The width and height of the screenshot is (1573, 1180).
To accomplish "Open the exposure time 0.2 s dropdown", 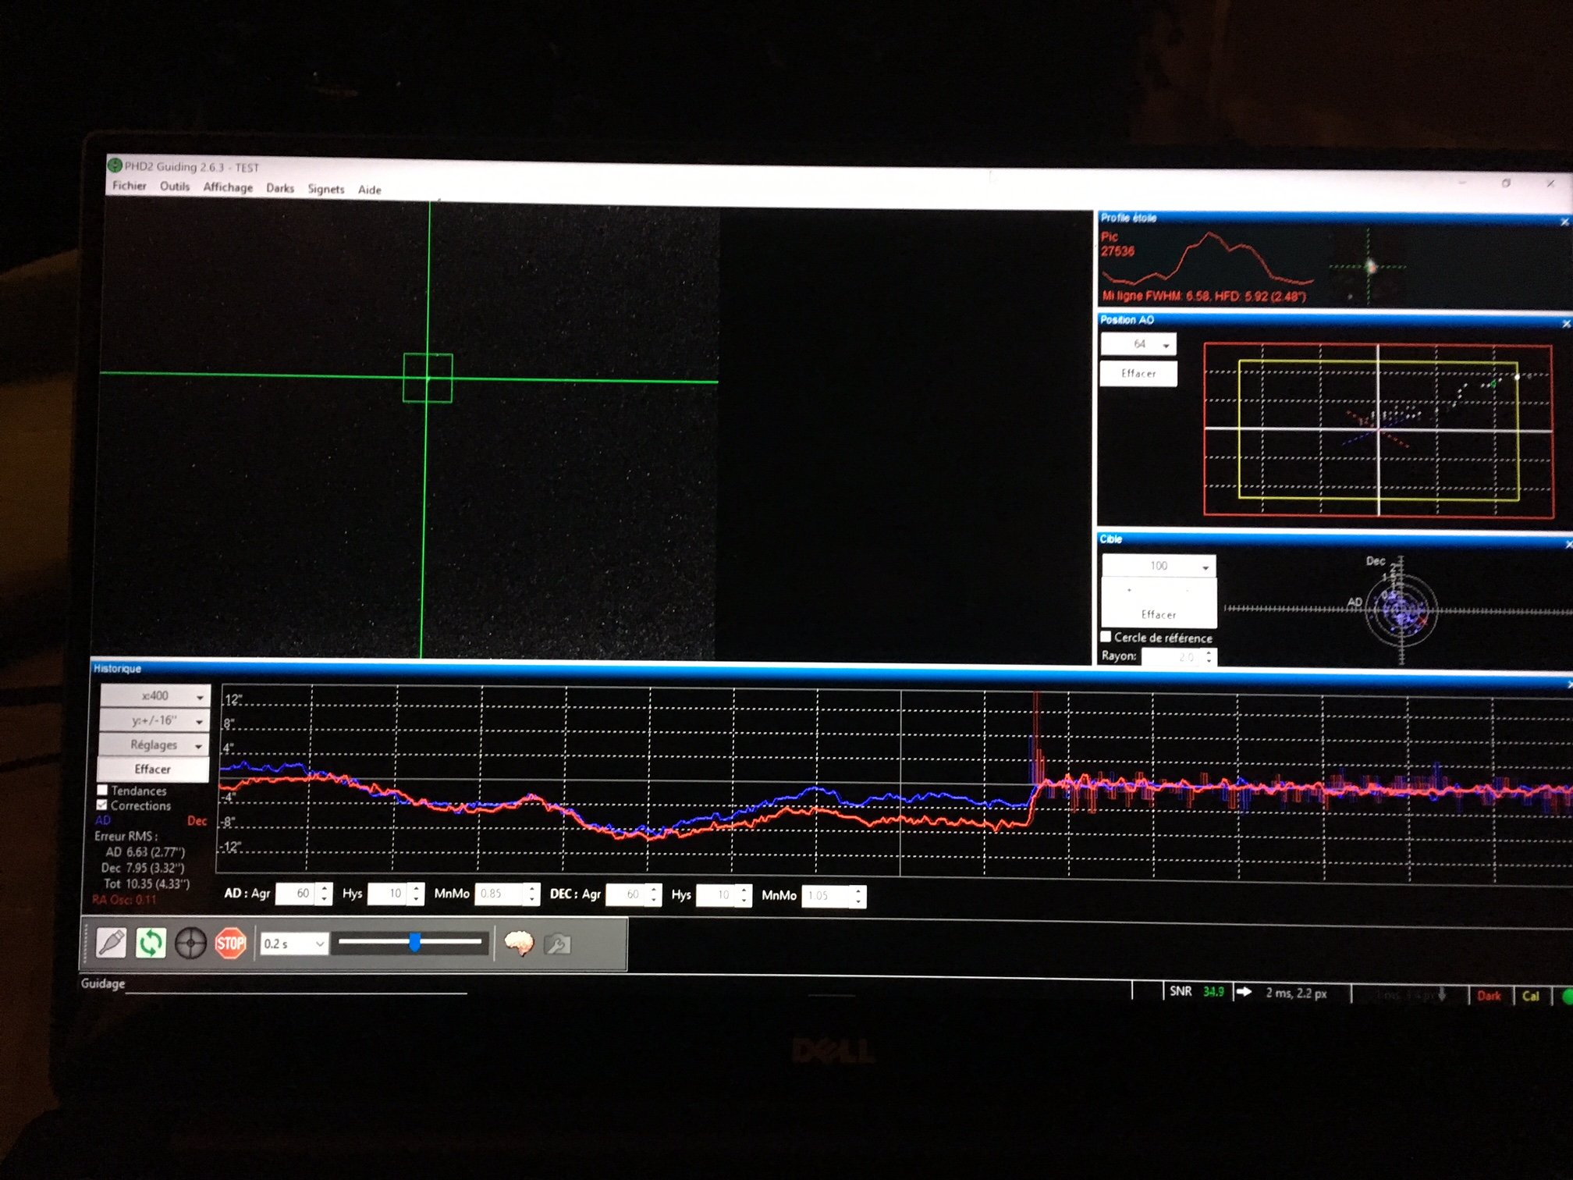I will [293, 944].
